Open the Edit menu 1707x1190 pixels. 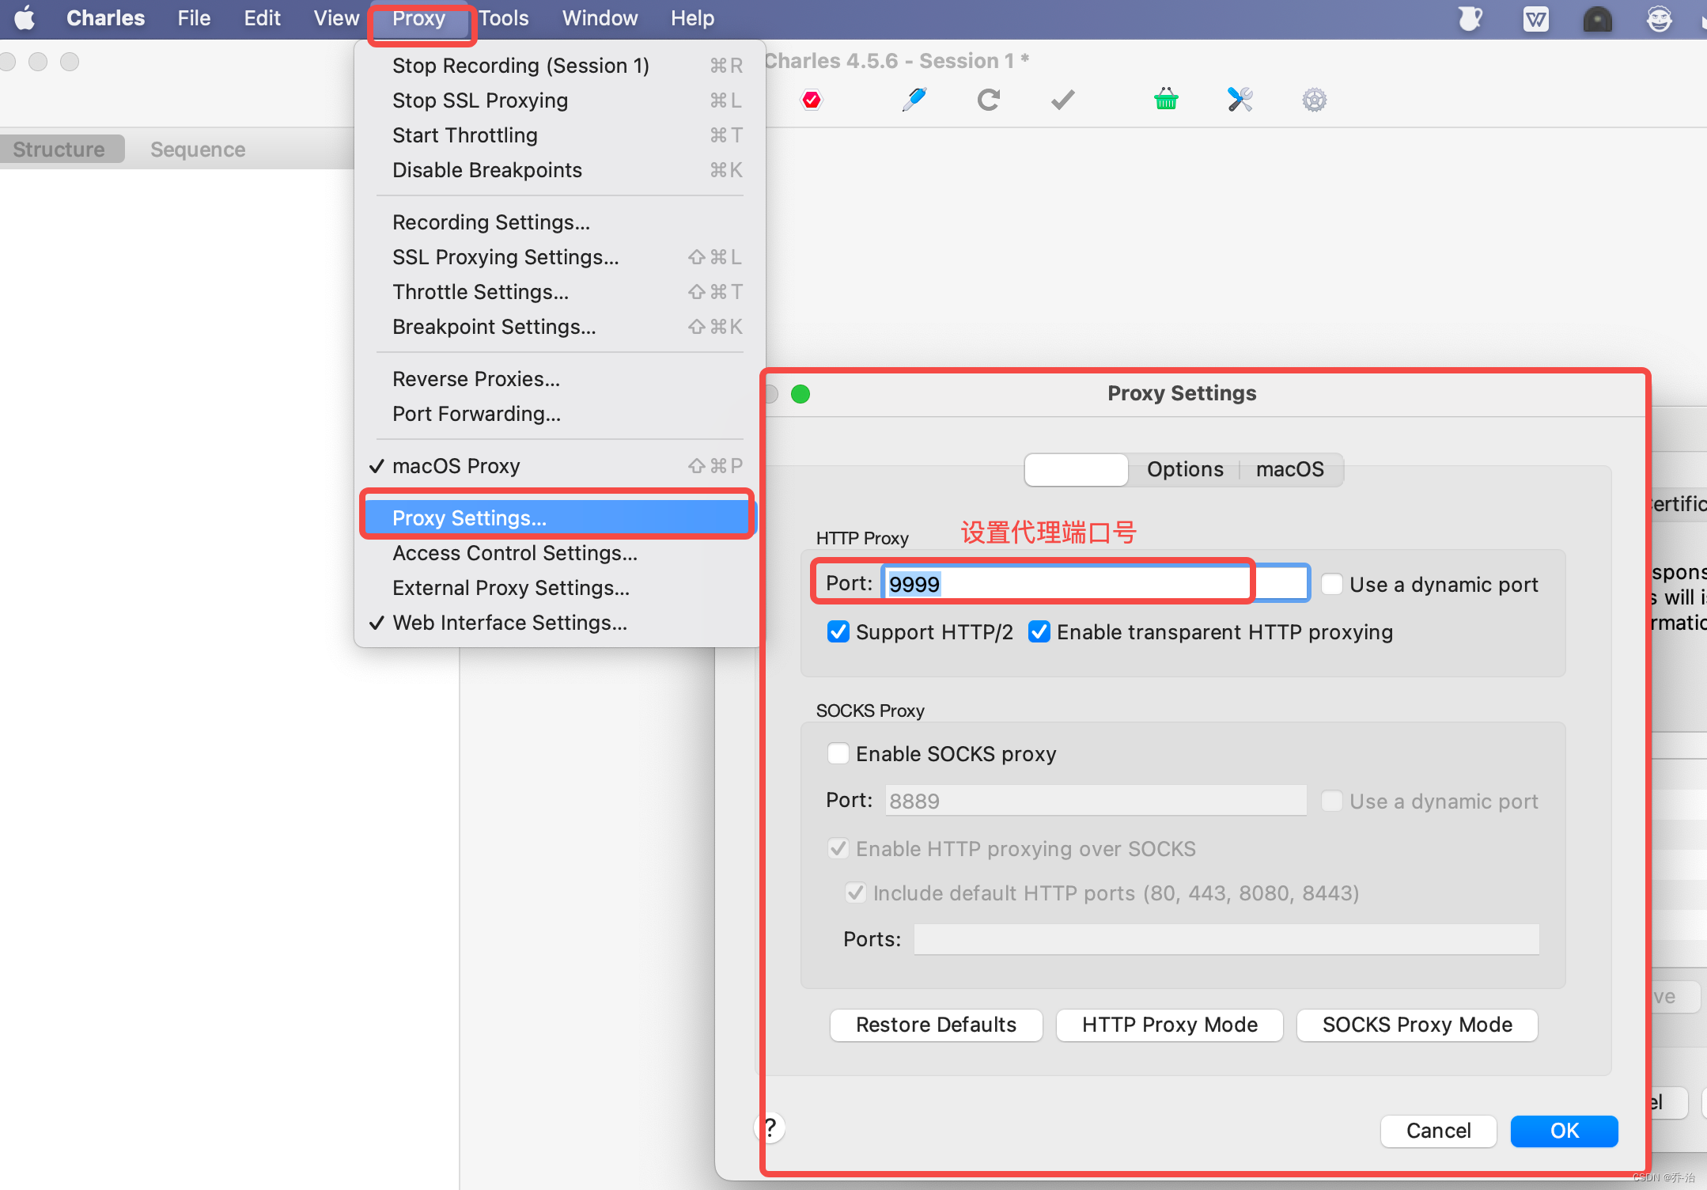coord(262,18)
